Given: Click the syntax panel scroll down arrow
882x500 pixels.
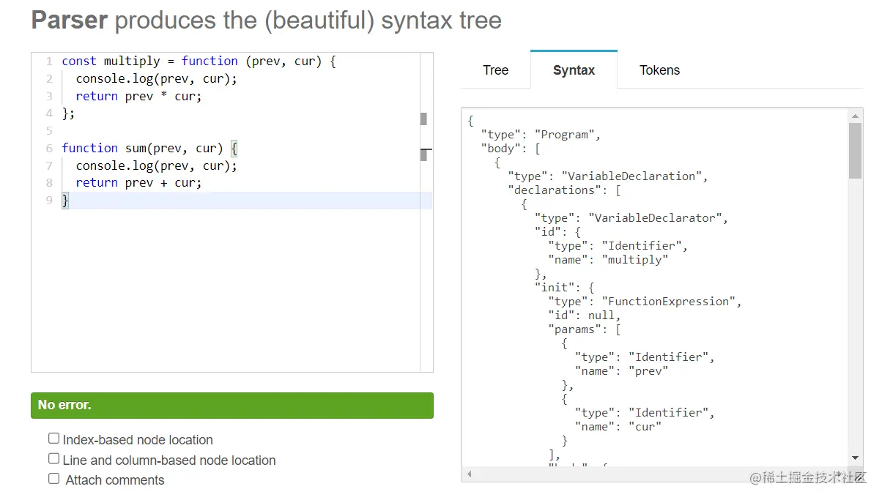Looking at the screenshot, I should (855, 458).
